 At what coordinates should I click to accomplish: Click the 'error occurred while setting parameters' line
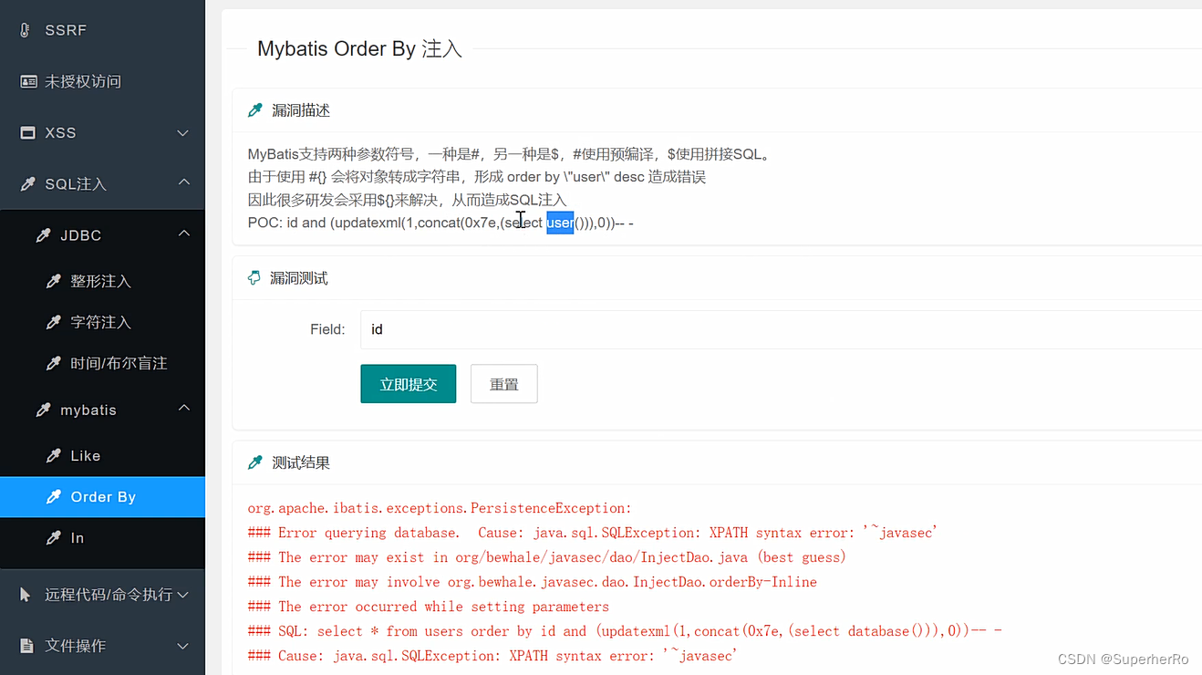429,607
